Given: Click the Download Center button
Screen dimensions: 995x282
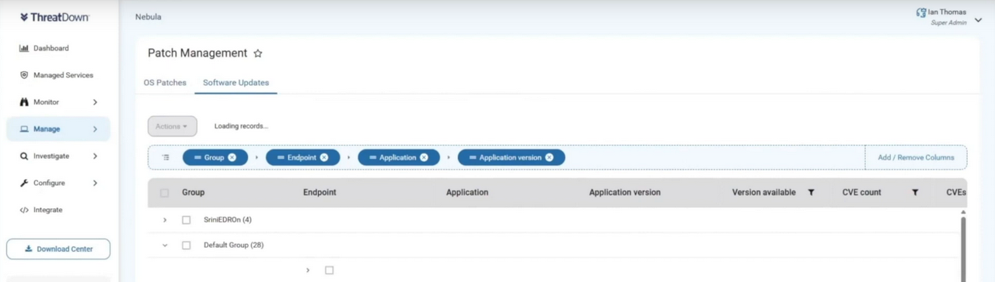Looking at the screenshot, I should [58, 249].
